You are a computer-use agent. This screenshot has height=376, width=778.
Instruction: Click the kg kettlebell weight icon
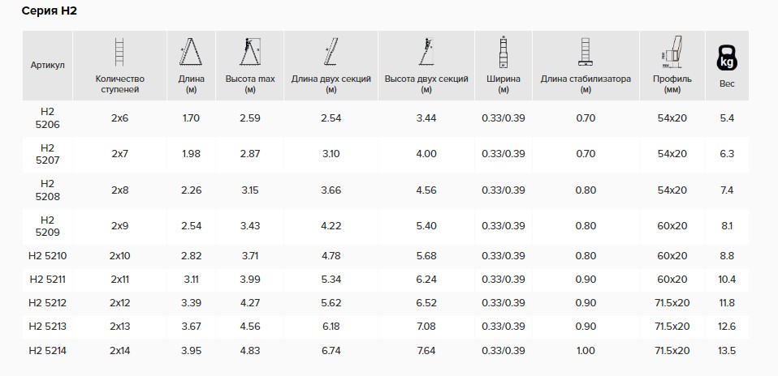click(x=727, y=58)
